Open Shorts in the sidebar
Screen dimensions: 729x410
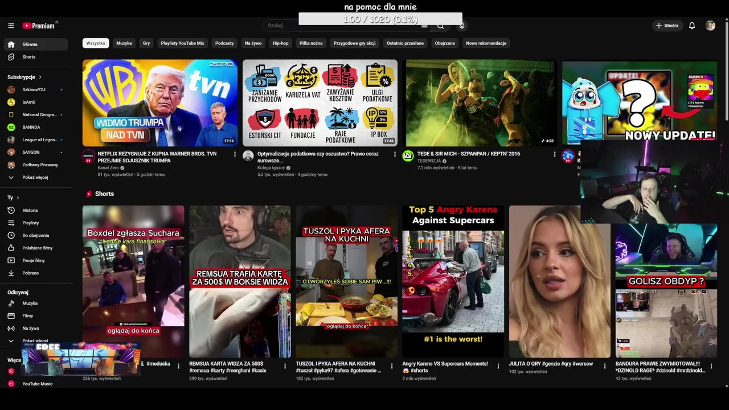pyautogui.click(x=36, y=57)
